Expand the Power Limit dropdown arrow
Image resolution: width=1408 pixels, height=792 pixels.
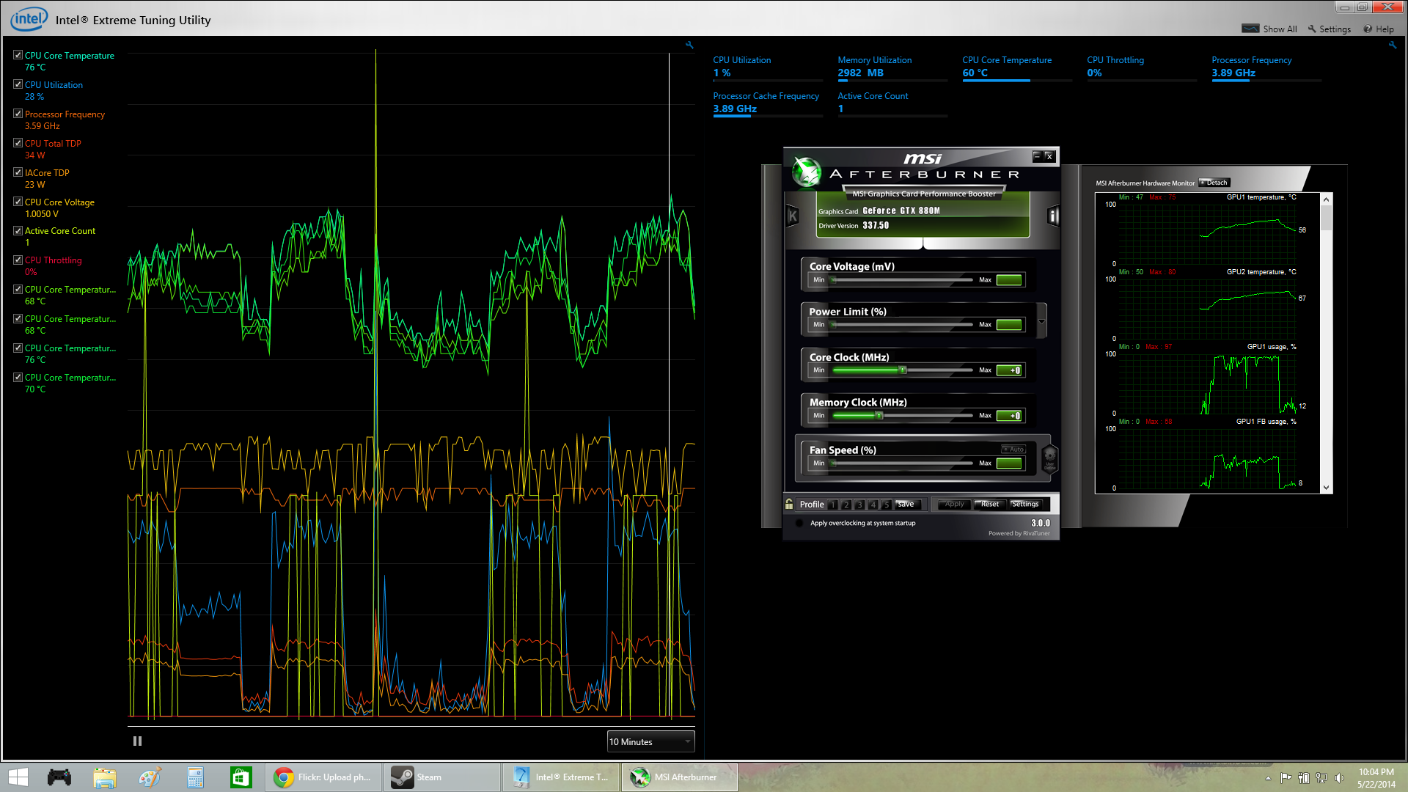click(1041, 321)
